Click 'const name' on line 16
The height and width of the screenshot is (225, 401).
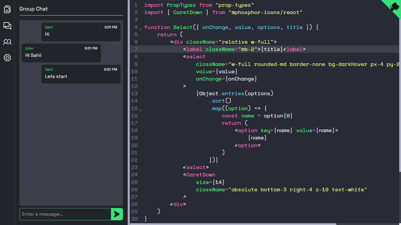coord(238,116)
